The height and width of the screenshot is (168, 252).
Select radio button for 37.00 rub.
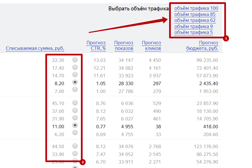coord(75,110)
